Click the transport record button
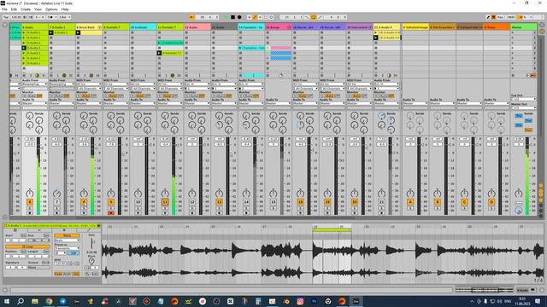This screenshot has height=307, width=547. (239, 17)
